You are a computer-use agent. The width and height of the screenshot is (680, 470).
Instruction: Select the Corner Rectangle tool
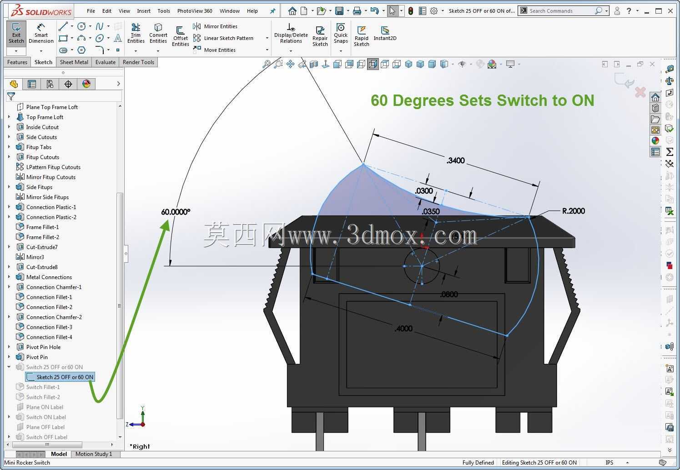[63, 38]
